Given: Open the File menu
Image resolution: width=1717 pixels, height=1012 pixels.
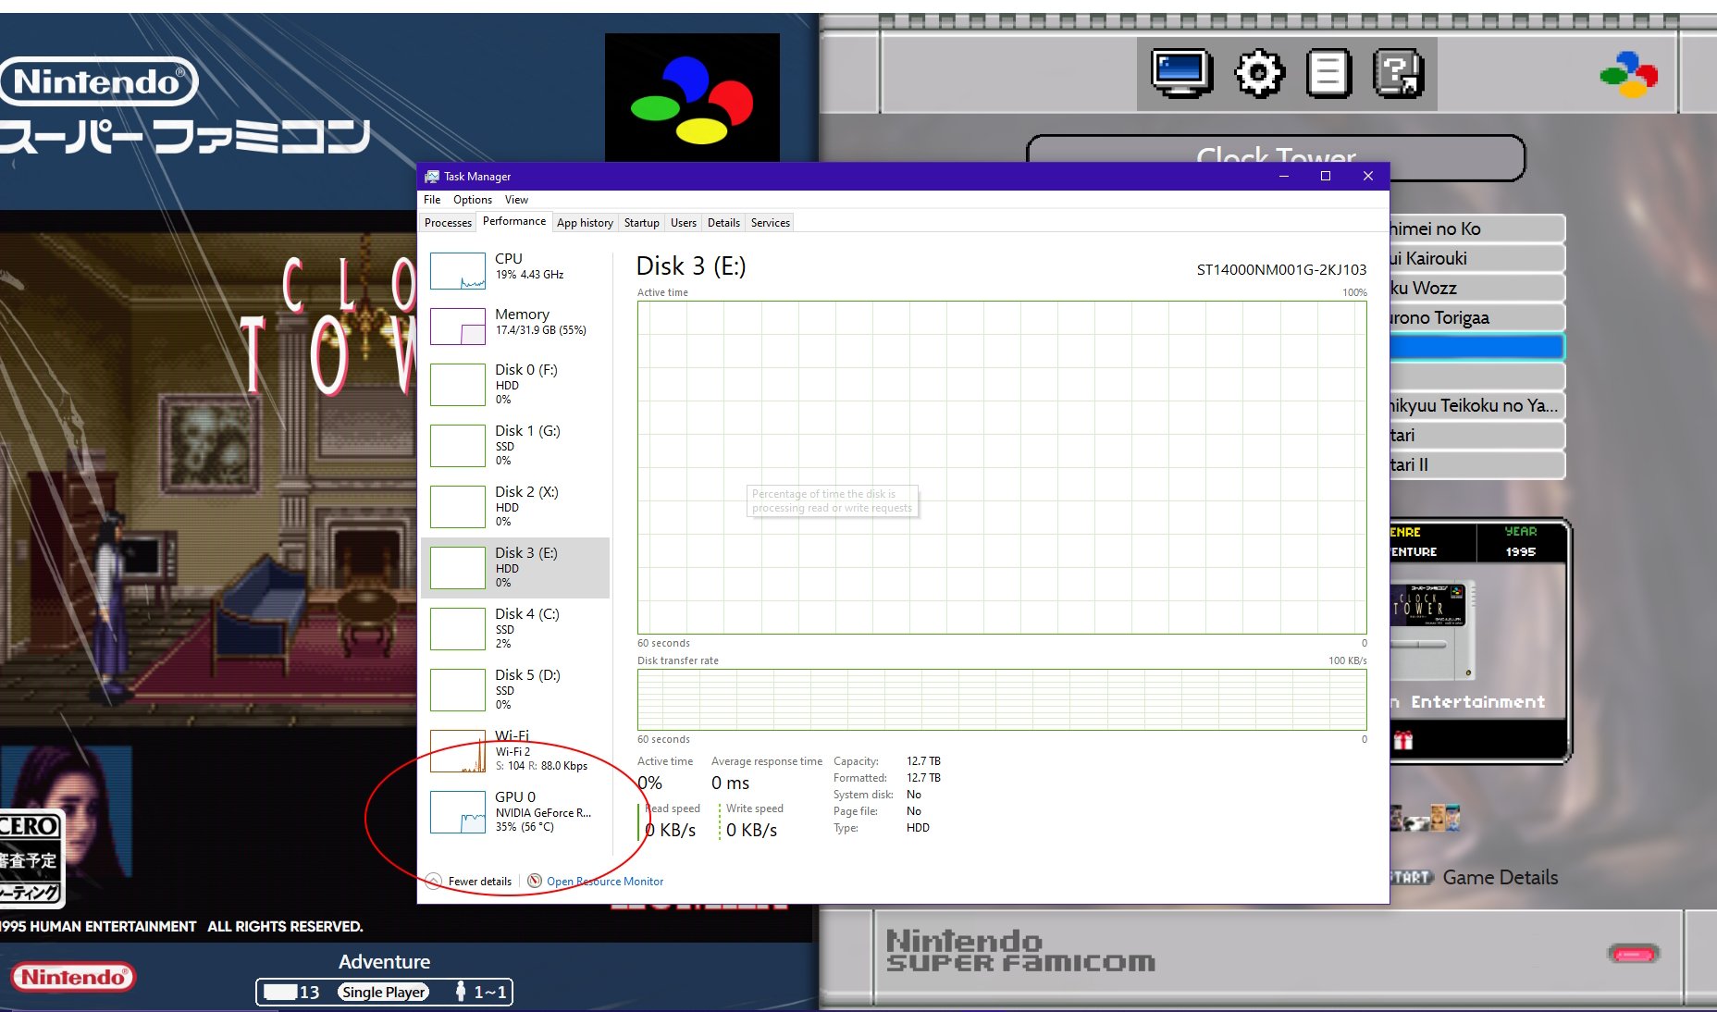Looking at the screenshot, I should click(432, 200).
